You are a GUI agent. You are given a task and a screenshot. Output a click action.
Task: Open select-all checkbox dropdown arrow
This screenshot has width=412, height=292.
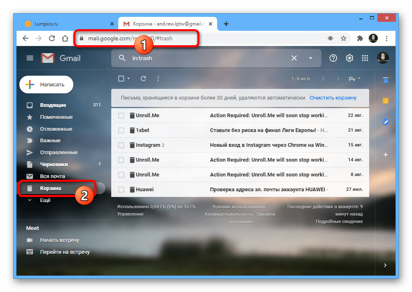[129, 79]
